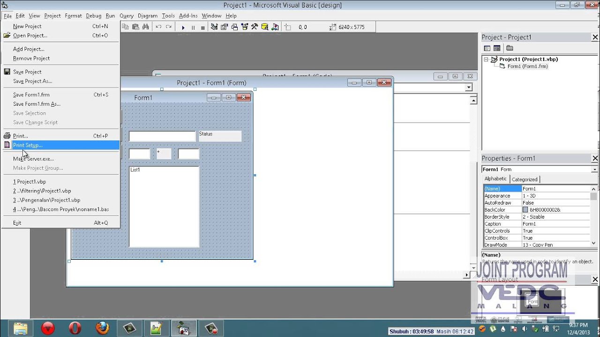Select Form1 (Form1.frm) in project tree
The height and width of the screenshot is (337, 600).
point(528,66)
